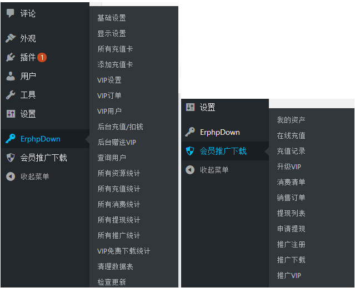The image size is (355, 288).
Task: Select 后台充值/扣钱 submenu entry
Action: pos(120,127)
